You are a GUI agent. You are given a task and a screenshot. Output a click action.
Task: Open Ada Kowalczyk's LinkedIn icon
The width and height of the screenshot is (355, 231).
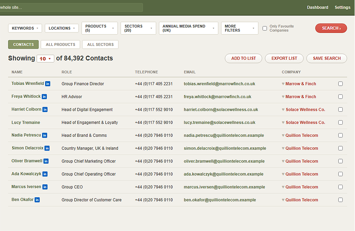pyautogui.click(x=45, y=174)
